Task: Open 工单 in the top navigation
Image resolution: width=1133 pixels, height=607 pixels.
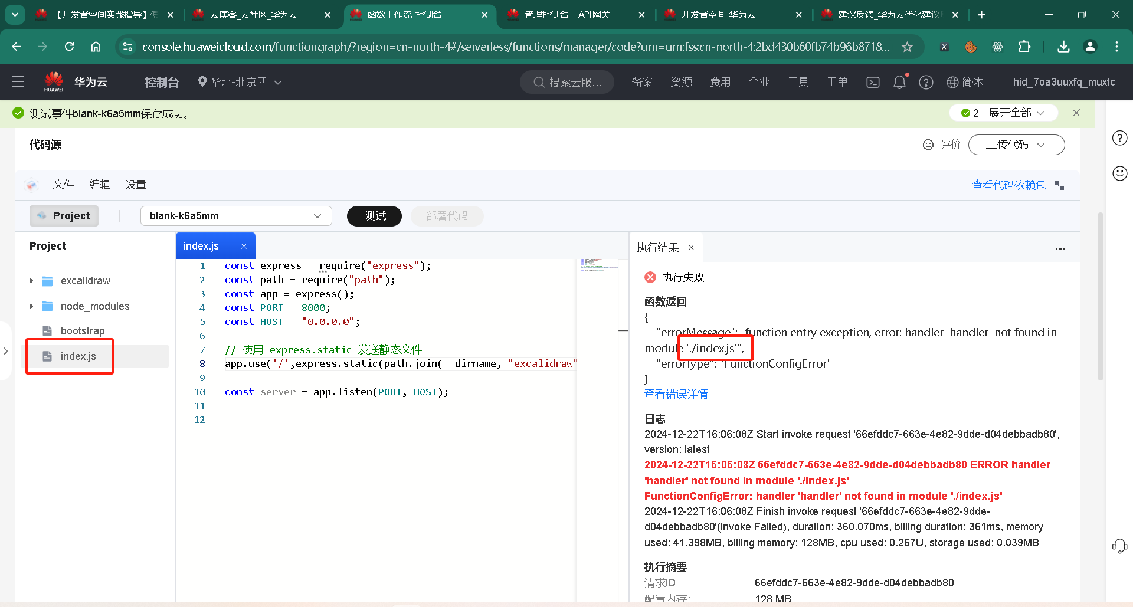Action: pyautogui.click(x=837, y=82)
